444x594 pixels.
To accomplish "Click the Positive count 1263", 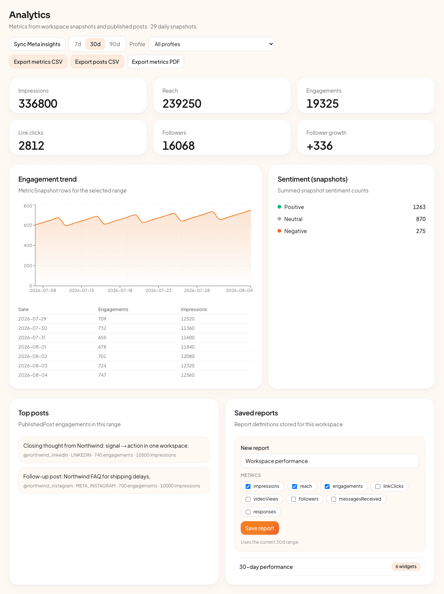I will tap(419, 207).
